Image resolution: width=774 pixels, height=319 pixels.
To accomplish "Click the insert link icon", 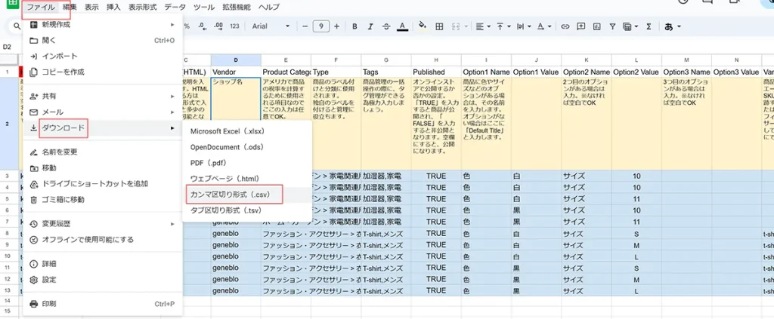I will (x=565, y=26).
